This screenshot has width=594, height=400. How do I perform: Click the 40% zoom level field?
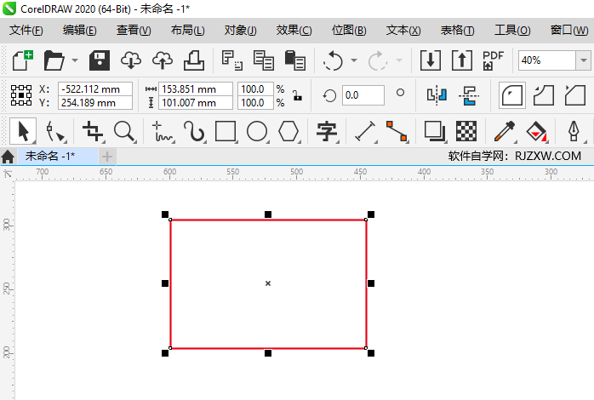click(547, 60)
